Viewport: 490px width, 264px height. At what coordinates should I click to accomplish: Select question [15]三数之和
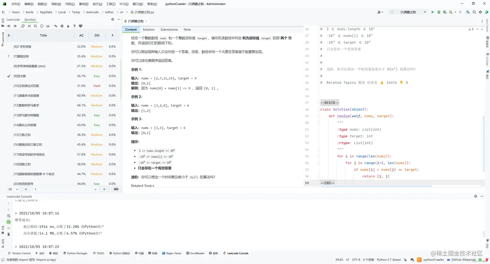(x=63, y=135)
